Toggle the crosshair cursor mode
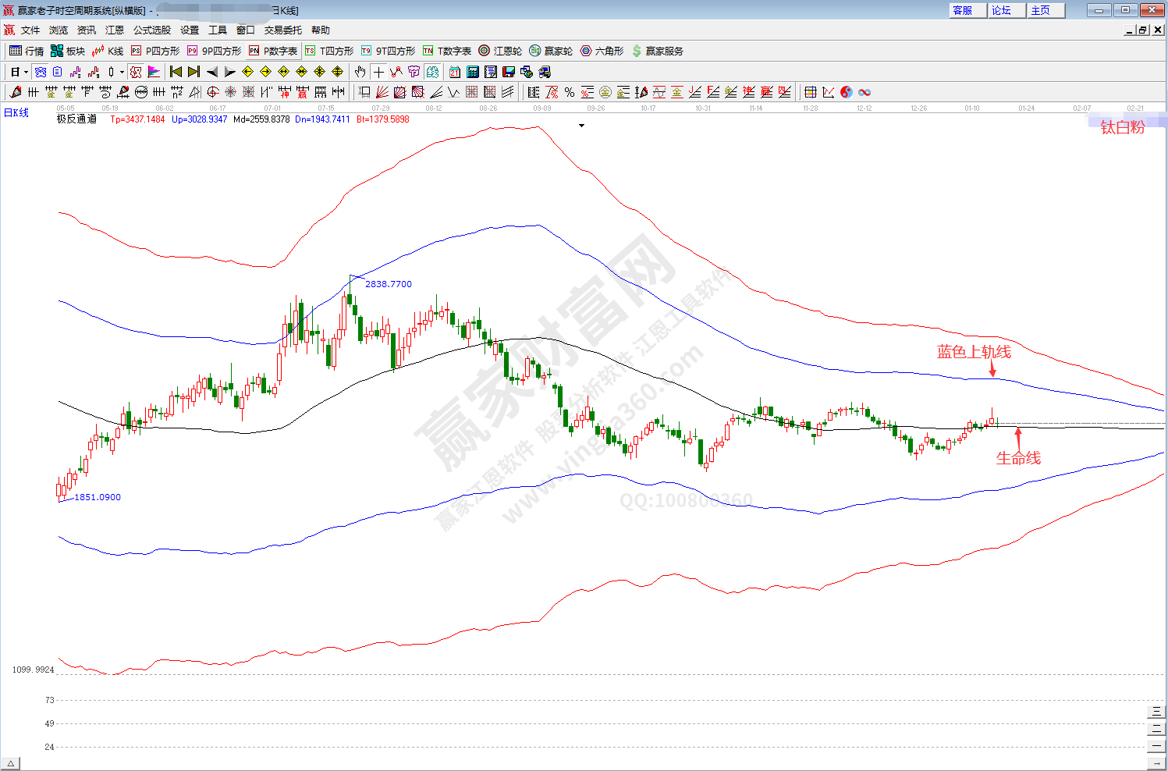Image resolution: width=1168 pixels, height=771 pixels. (378, 72)
